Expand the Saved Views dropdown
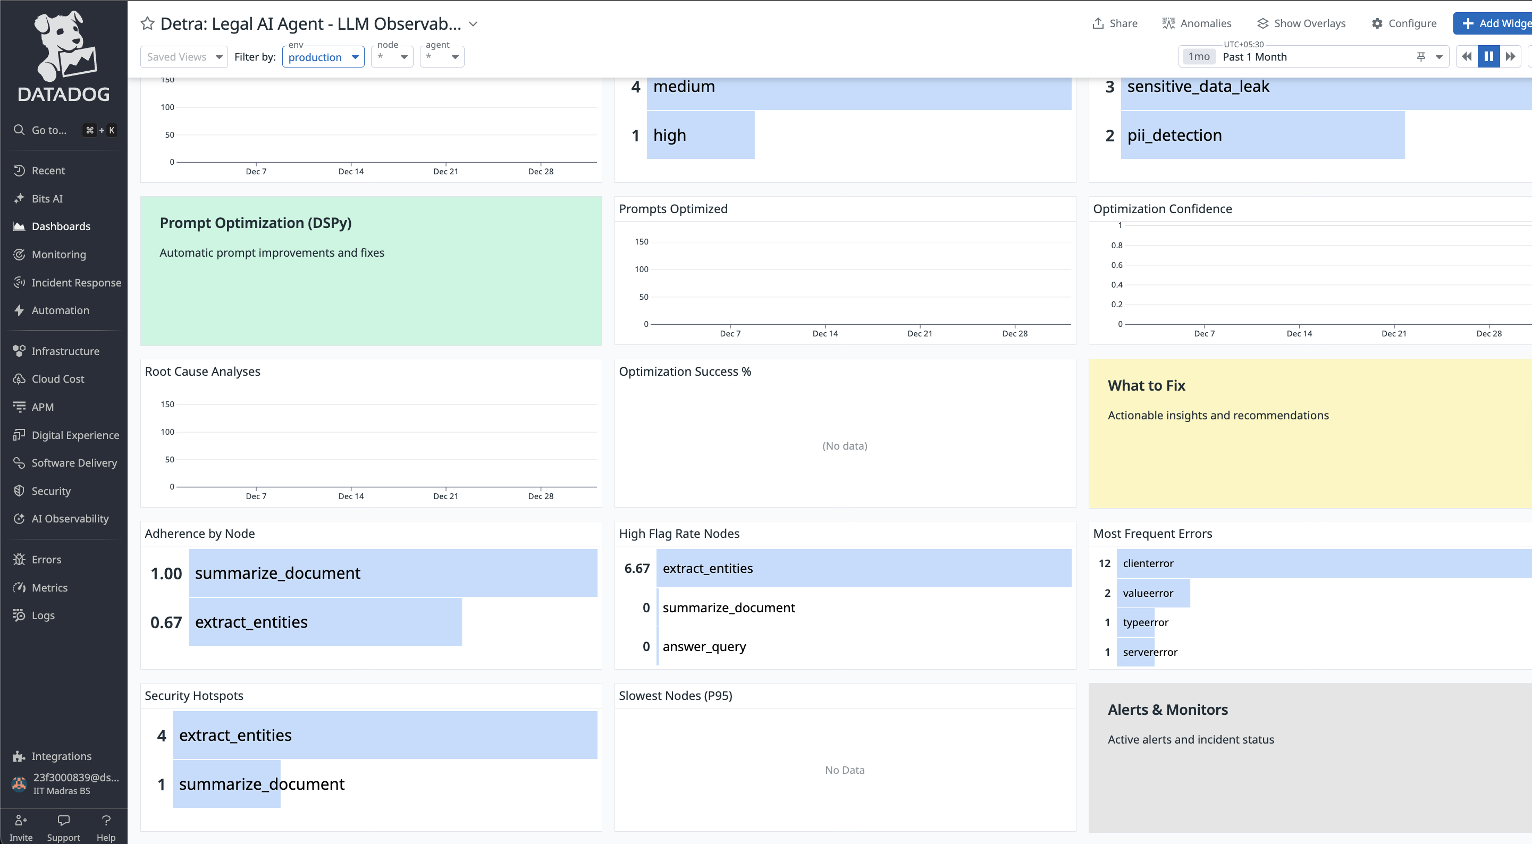 coord(184,56)
